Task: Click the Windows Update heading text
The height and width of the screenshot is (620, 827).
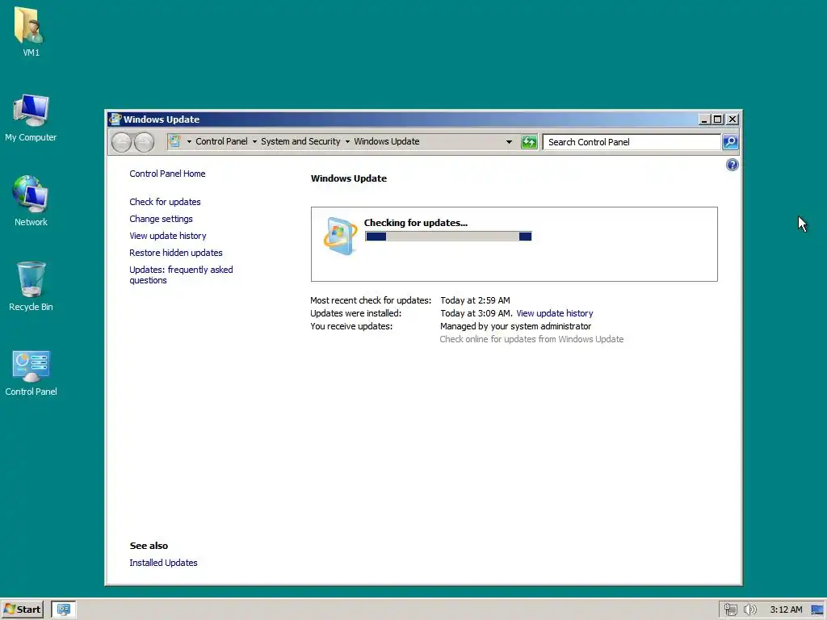Action: click(x=349, y=178)
